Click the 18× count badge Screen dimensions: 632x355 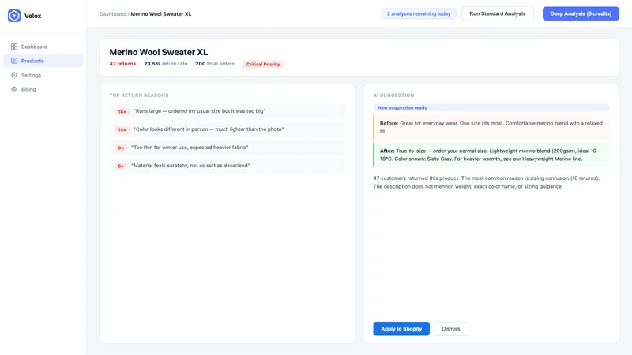click(x=122, y=111)
